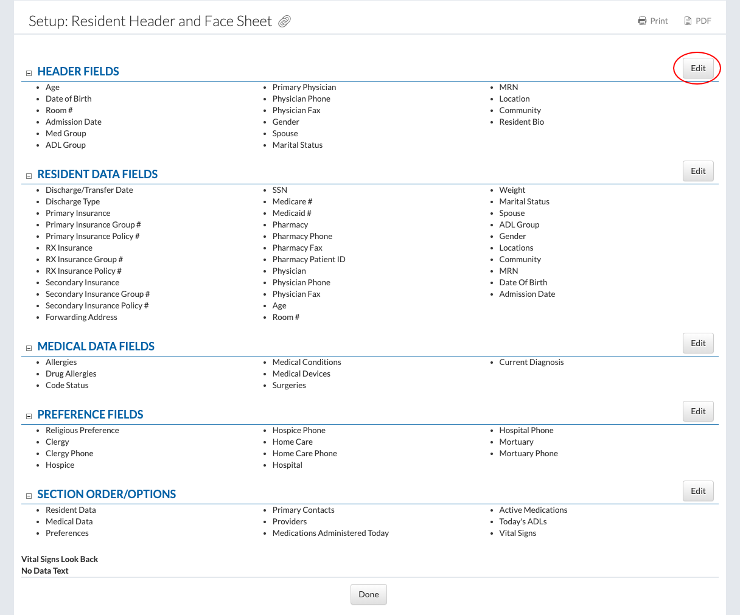Viewport: 740px width, 615px height.
Task: Click the Setup page title text
Action: tap(150, 21)
